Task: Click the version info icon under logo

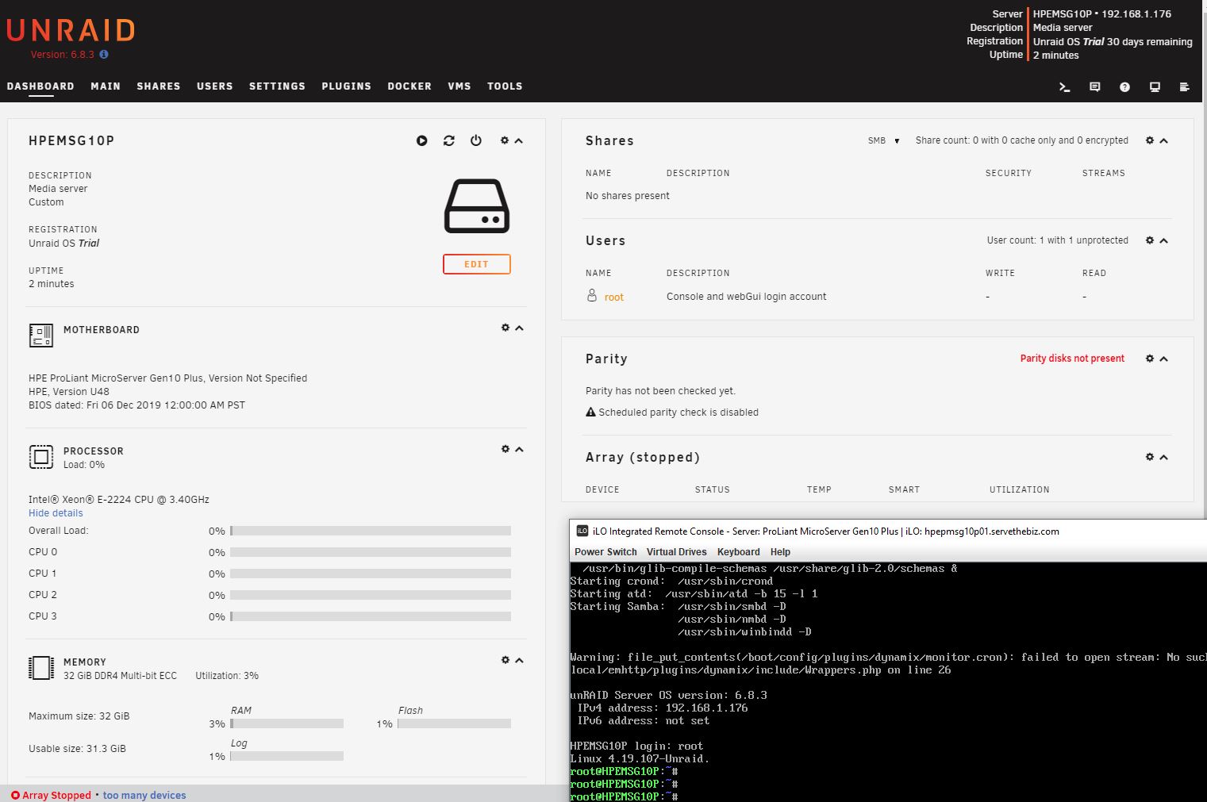Action: [104, 55]
